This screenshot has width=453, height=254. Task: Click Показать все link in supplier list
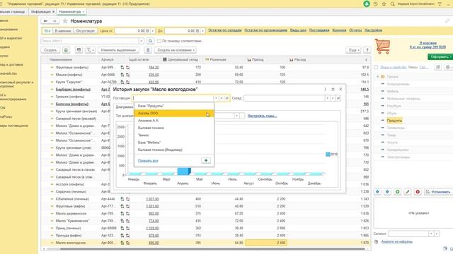pyautogui.click(x=148, y=161)
